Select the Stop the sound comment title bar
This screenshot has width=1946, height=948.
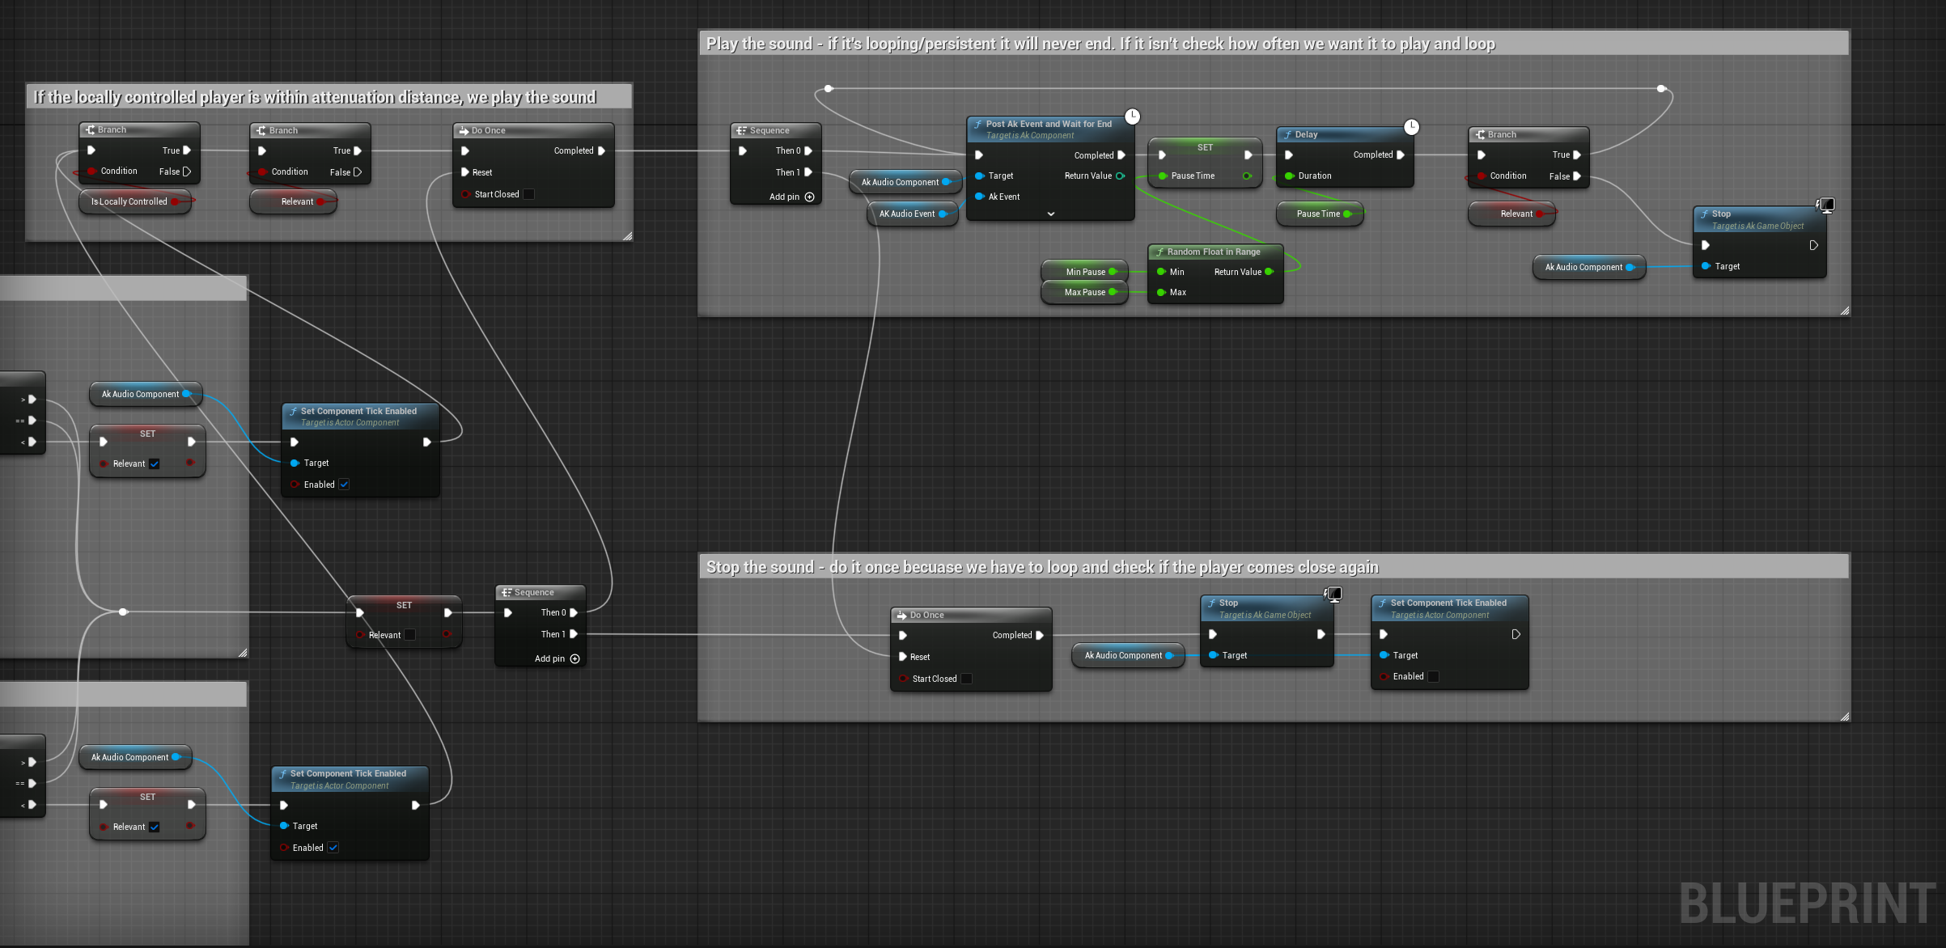point(1274,567)
